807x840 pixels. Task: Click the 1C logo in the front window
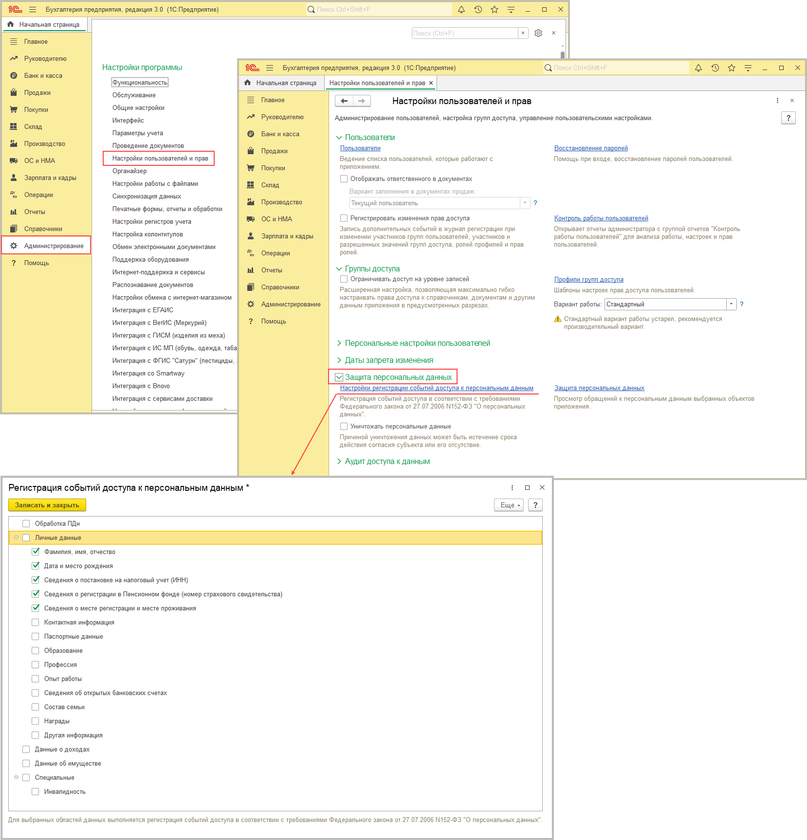(x=252, y=68)
